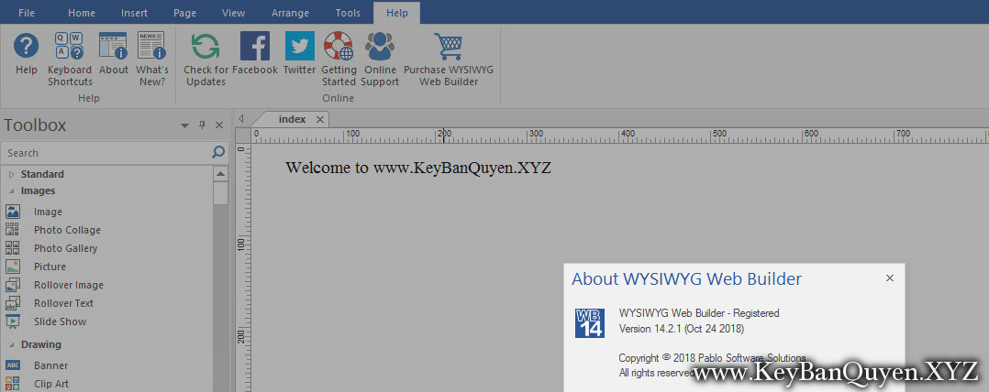Image resolution: width=989 pixels, height=392 pixels.
Task: Switch to the Home ribbon tab
Action: (x=82, y=13)
